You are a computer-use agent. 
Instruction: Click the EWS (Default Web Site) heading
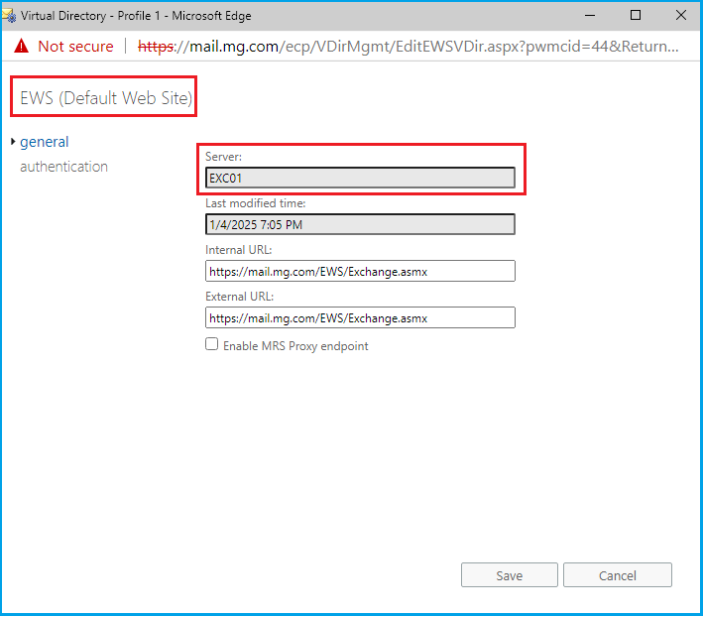point(106,98)
